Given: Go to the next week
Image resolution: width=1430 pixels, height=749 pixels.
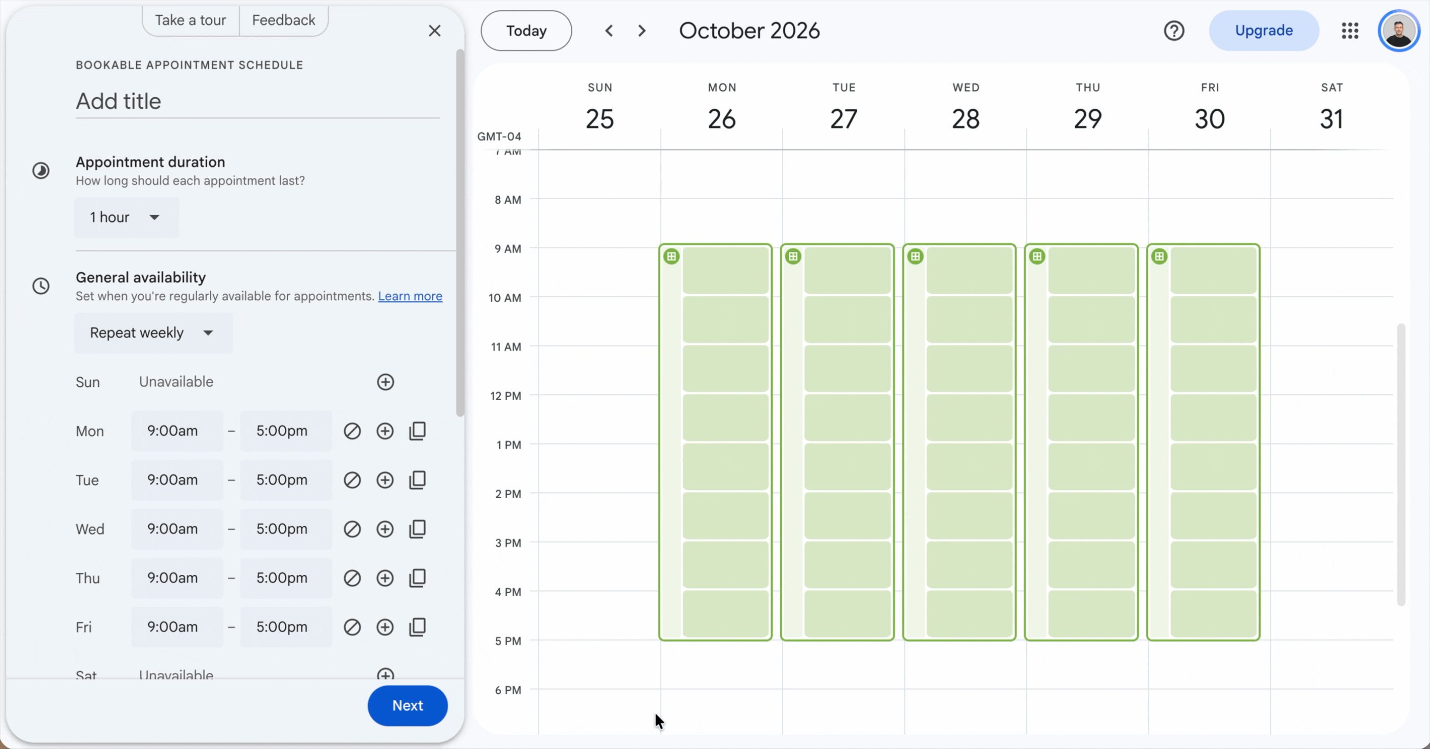Looking at the screenshot, I should point(642,31).
